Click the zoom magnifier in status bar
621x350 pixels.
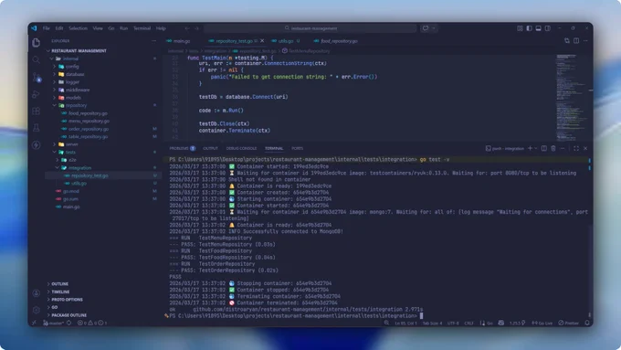[386, 323]
